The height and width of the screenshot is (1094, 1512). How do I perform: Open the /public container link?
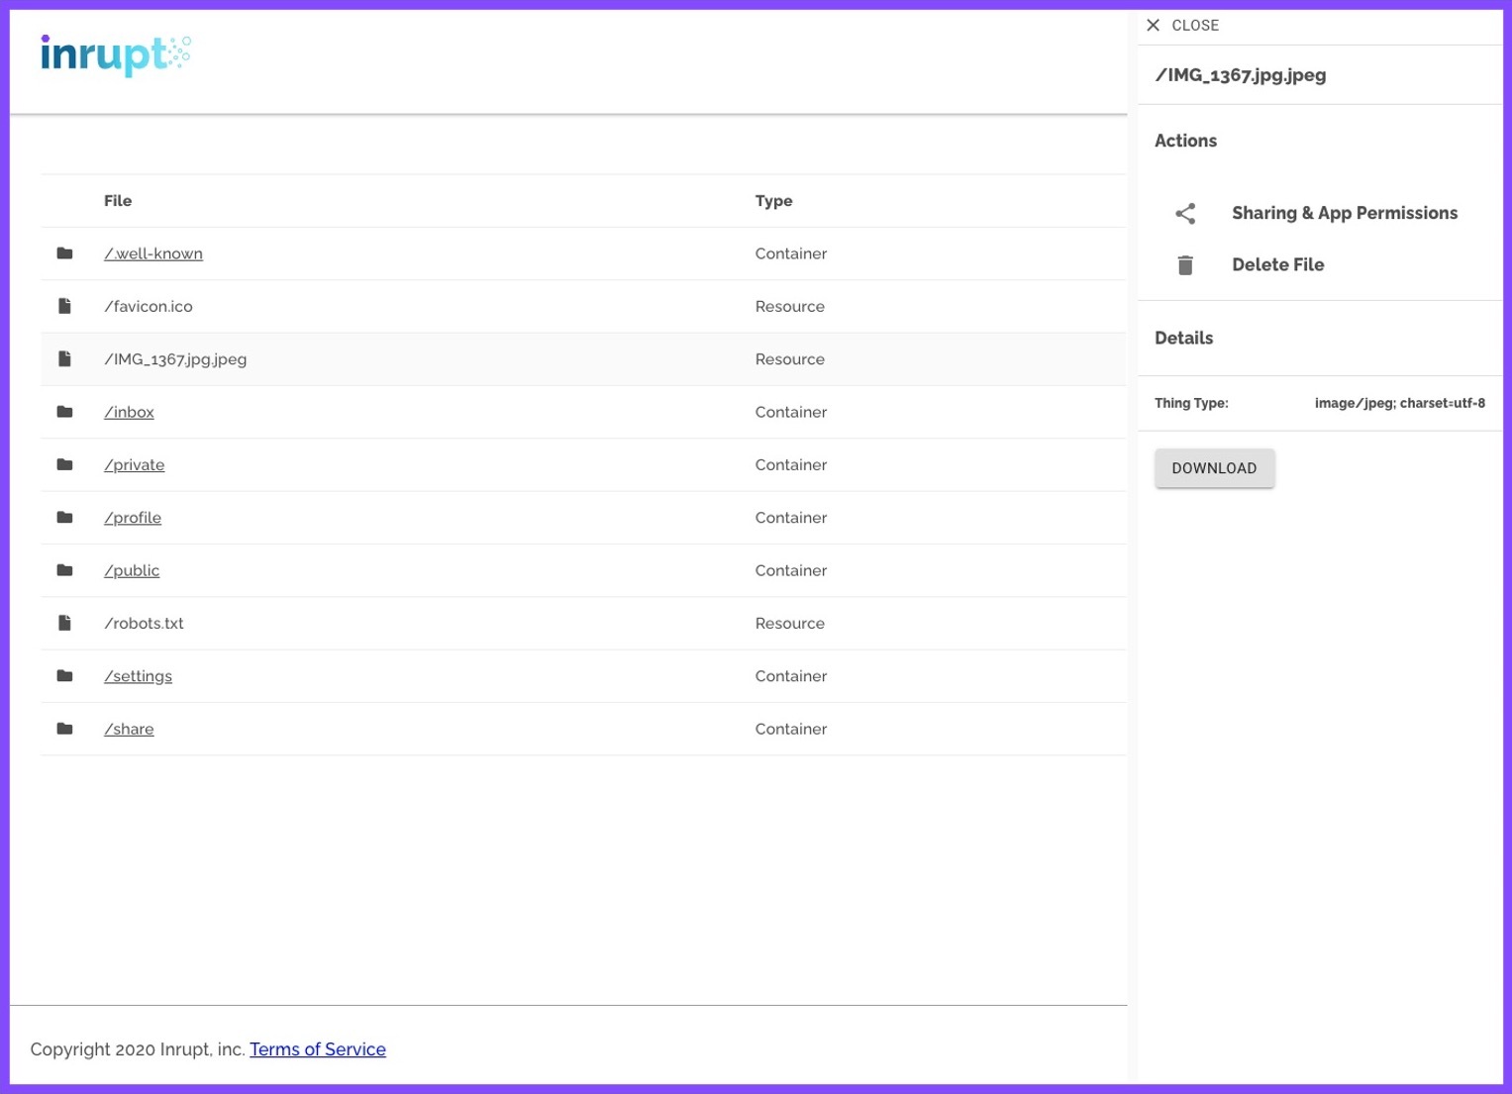pyautogui.click(x=132, y=571)
